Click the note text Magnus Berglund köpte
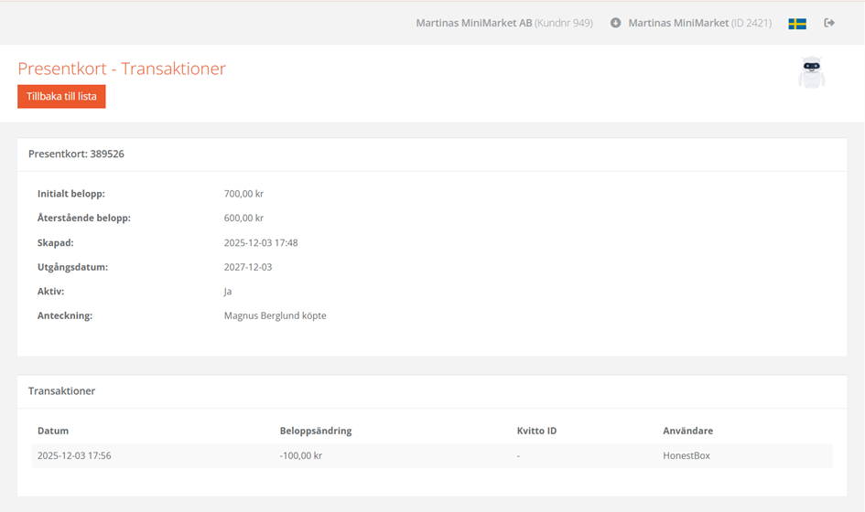 275,316
